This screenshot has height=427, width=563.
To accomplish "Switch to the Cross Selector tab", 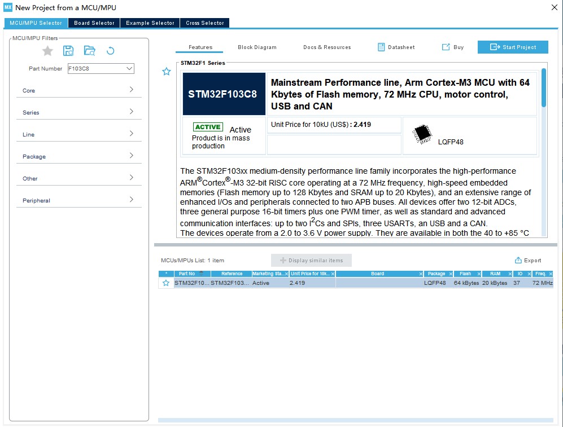I will (204, 23).
